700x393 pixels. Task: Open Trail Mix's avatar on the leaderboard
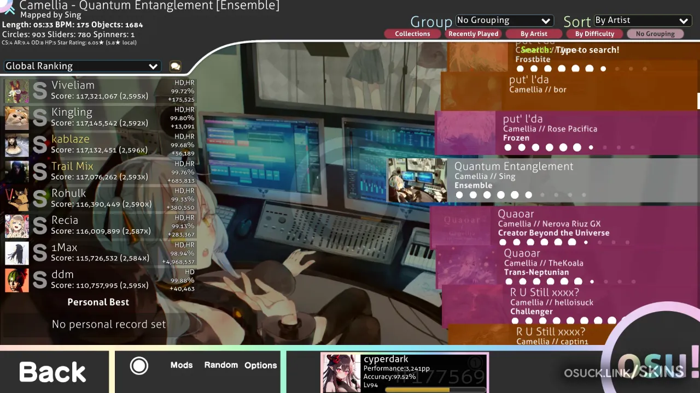(17, 172)
